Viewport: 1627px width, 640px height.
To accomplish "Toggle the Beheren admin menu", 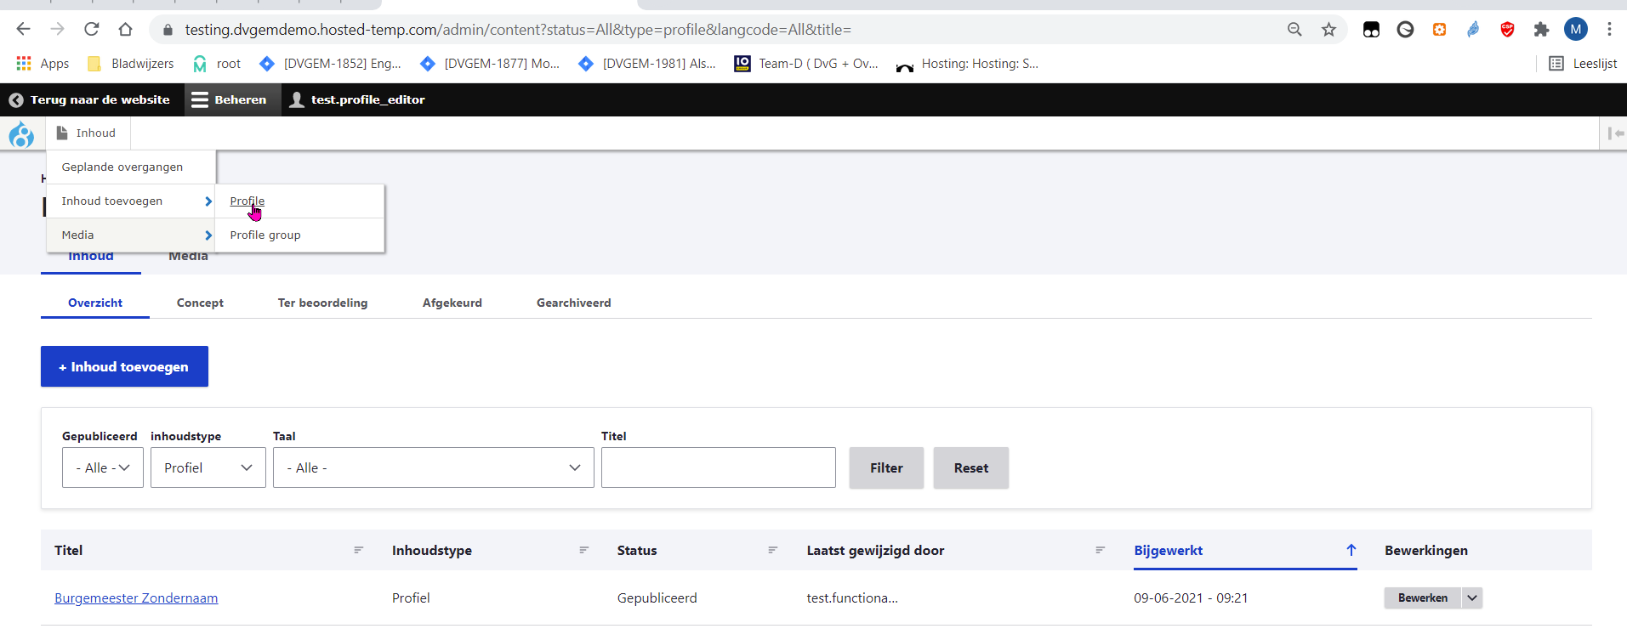I will [x=230, y=99].
